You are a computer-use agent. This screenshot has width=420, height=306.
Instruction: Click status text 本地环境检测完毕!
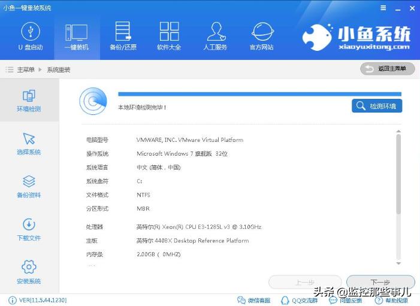click(142, 107)
